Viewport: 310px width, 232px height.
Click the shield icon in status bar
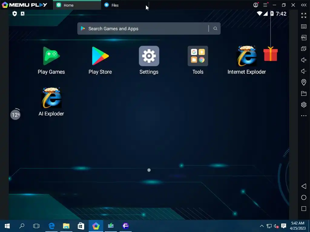(15, 14)
